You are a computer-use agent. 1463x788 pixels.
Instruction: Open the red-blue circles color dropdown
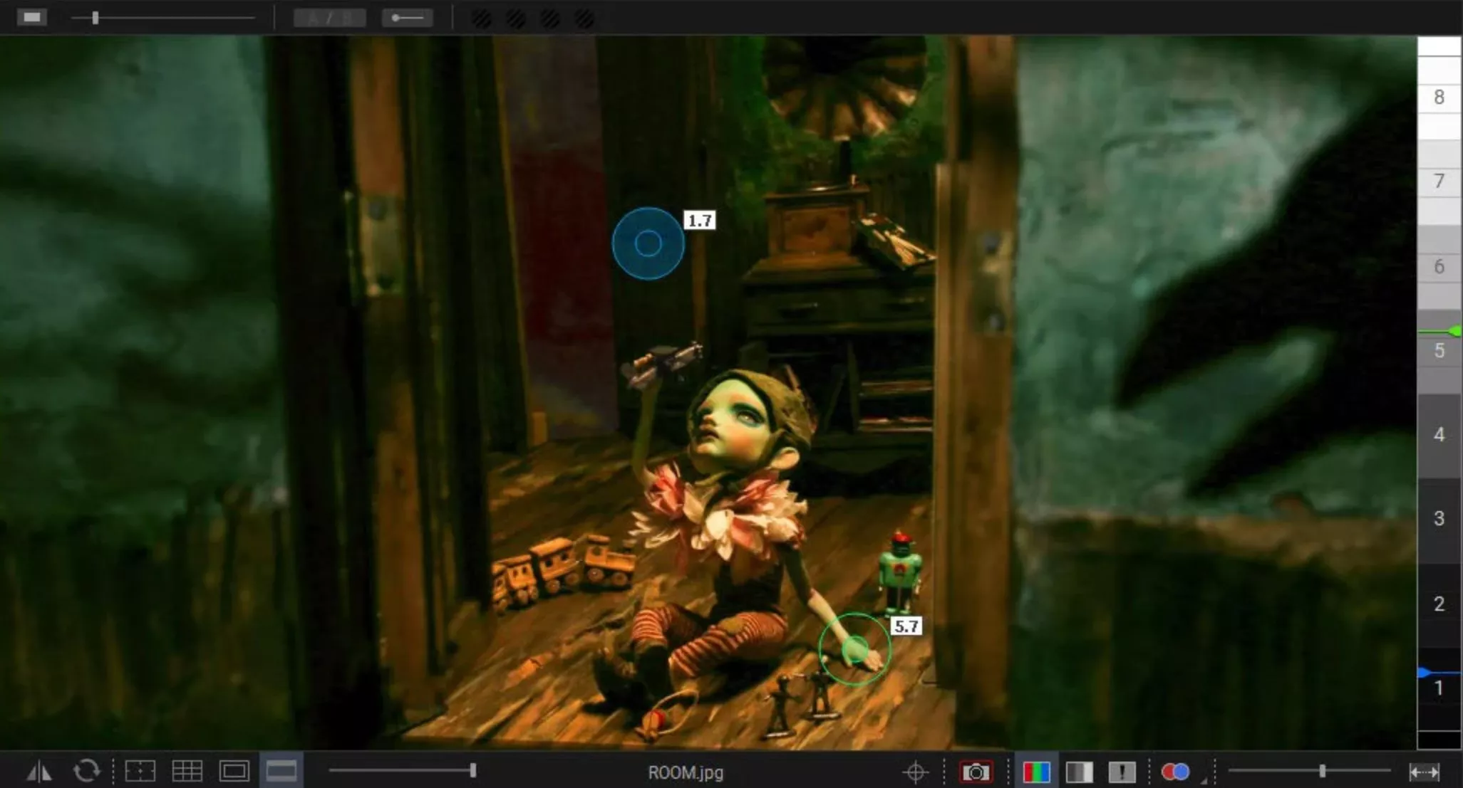(1177, 772)
